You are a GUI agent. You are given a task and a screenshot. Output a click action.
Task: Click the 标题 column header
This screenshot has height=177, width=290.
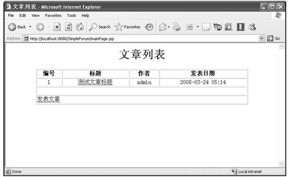pos(95,73)
